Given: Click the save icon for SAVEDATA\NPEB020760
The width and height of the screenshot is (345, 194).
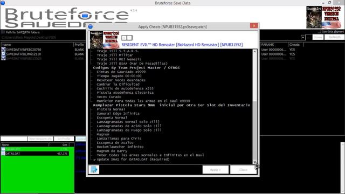Looking at the screenshot, I should pyautogui.click(x=3, y=50).
